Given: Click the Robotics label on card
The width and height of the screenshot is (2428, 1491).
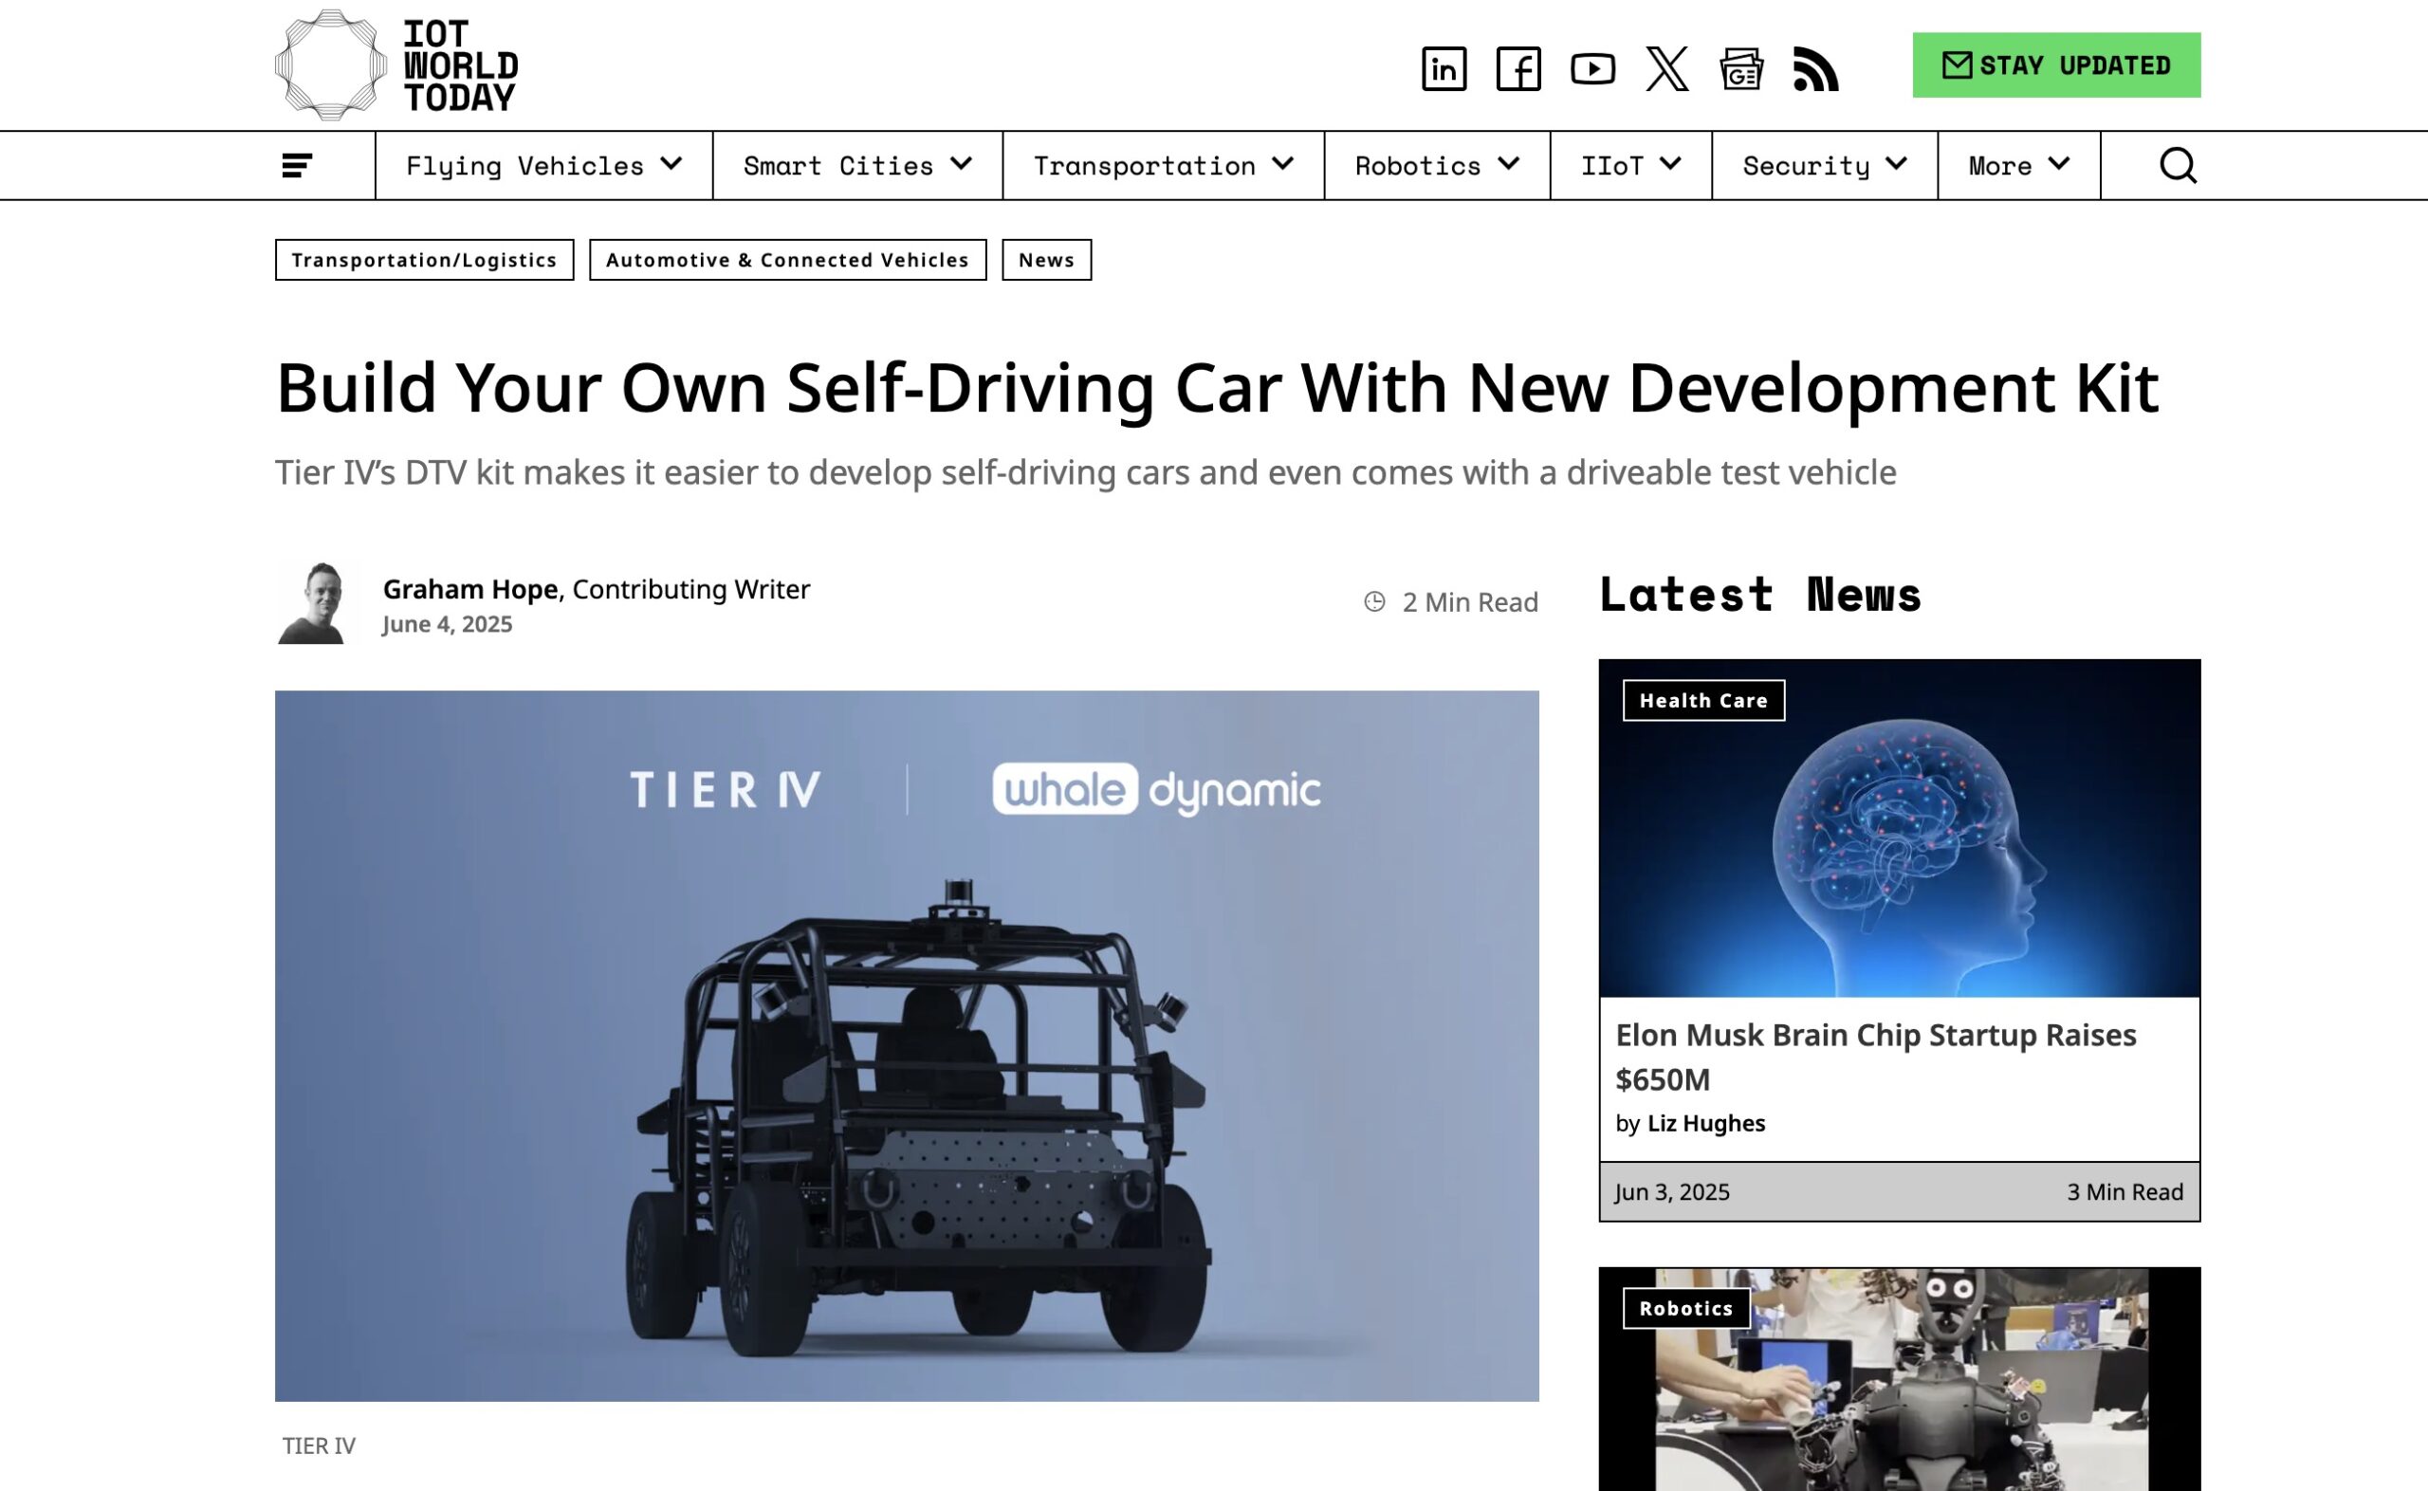Looking at the screenshot, I should pyautogui.click(x=1685, y=1308).
